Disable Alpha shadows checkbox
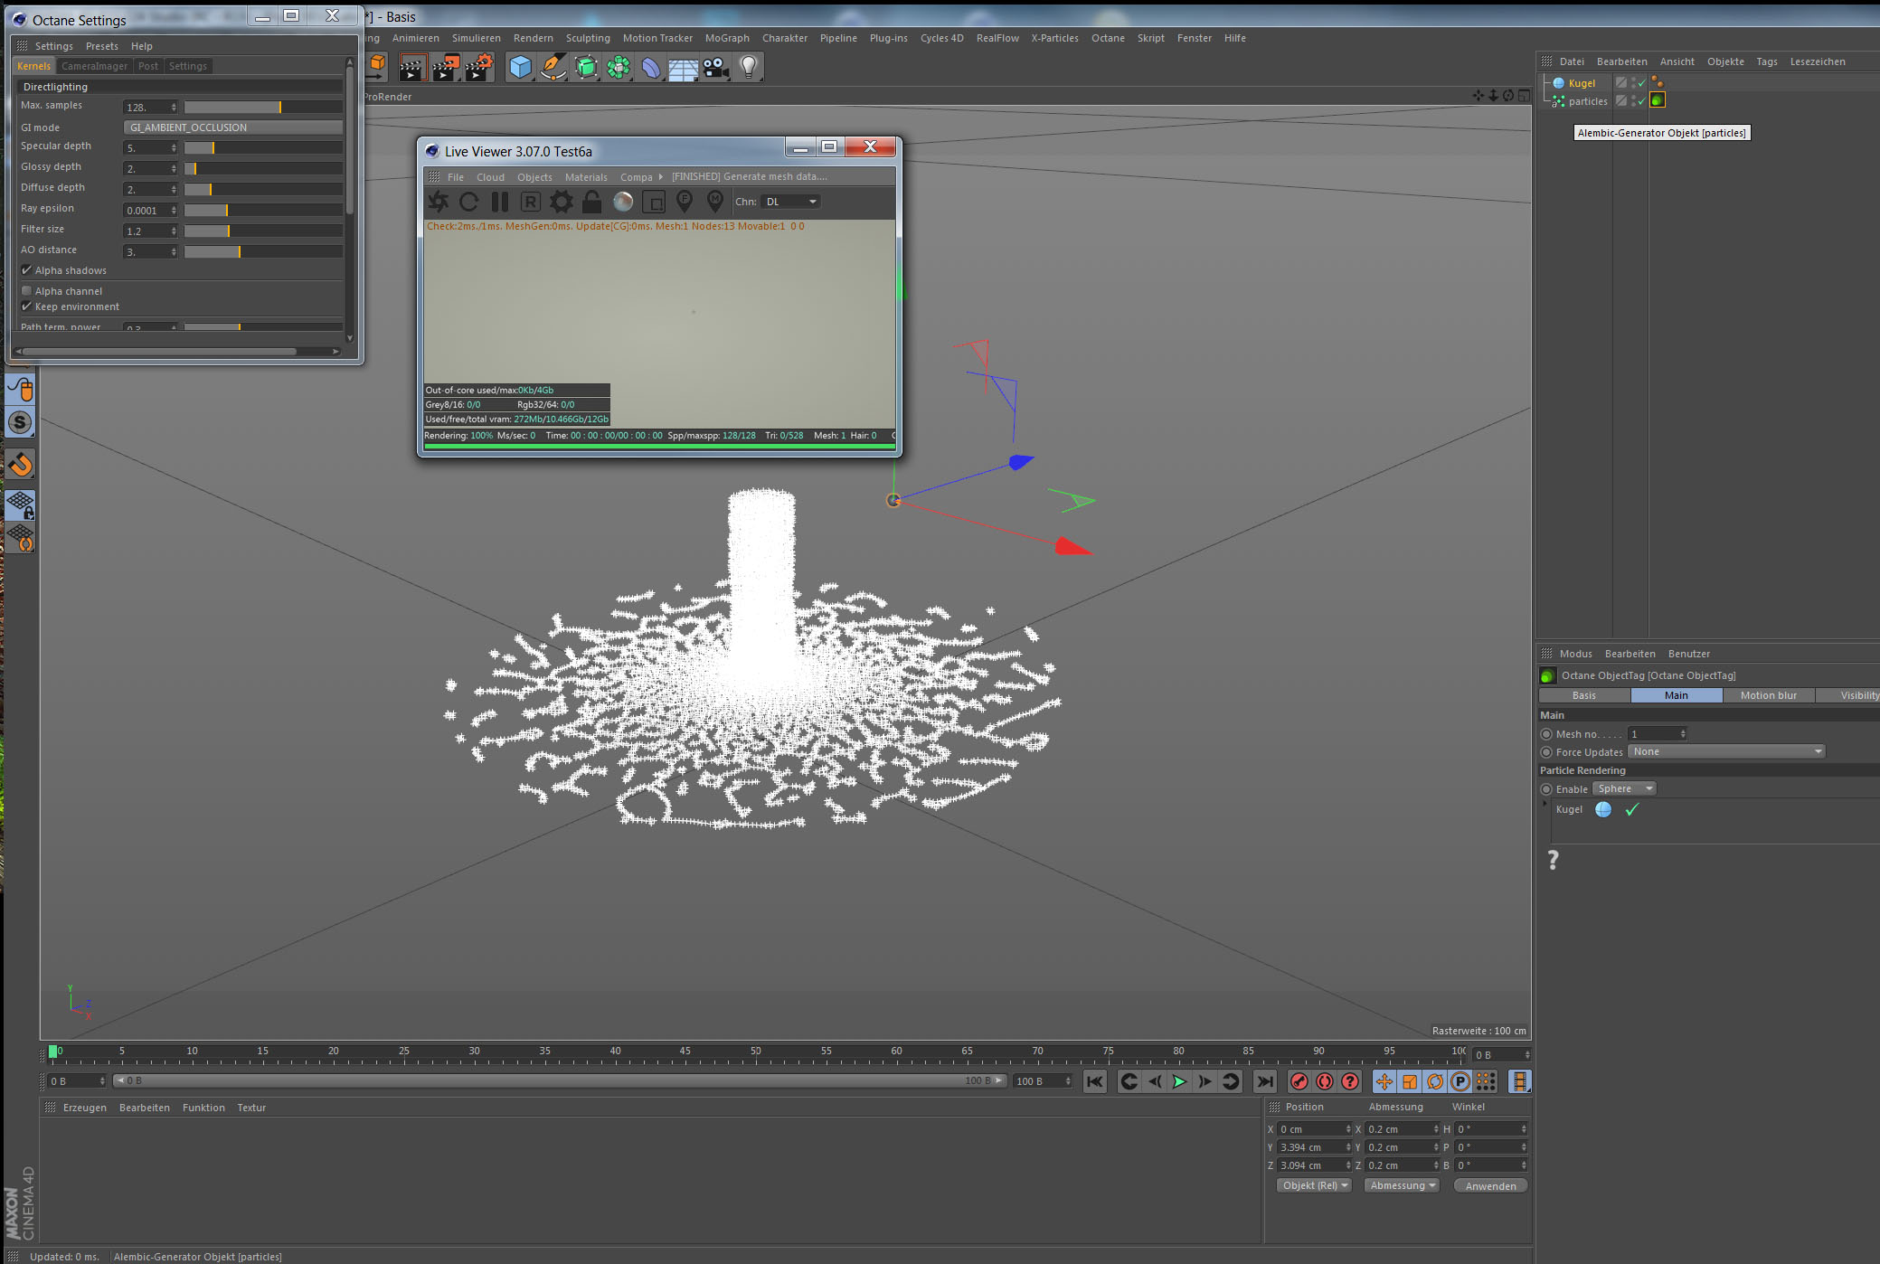 (x=27, y=270)
